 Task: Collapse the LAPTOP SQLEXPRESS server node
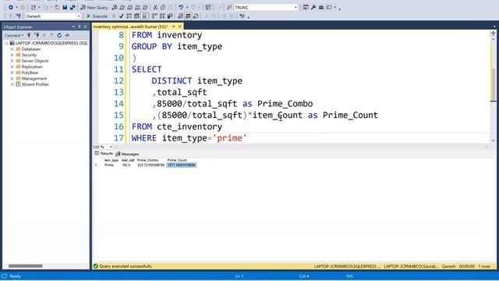coord(6,43)
